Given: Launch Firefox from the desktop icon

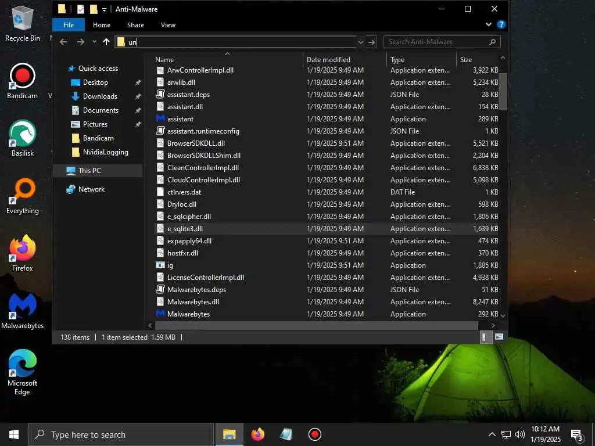Looking at the screenshot, I should click(x=23, y=253).
